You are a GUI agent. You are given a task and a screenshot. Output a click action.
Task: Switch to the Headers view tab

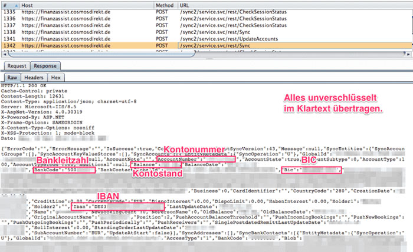34,78
